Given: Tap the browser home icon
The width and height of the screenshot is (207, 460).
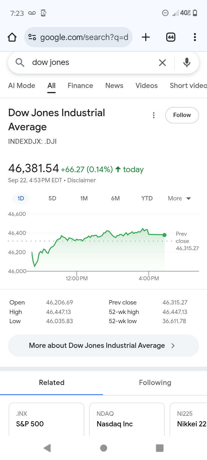Looking at the screenshot, I should click(x=12, y=37).
